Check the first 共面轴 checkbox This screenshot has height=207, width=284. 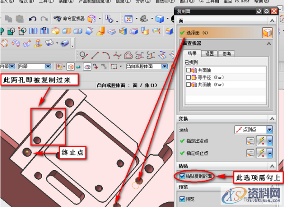coord(188,70)
